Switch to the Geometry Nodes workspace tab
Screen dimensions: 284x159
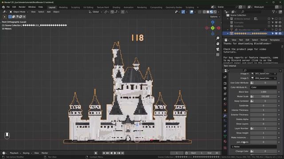(x=174, y=8)
